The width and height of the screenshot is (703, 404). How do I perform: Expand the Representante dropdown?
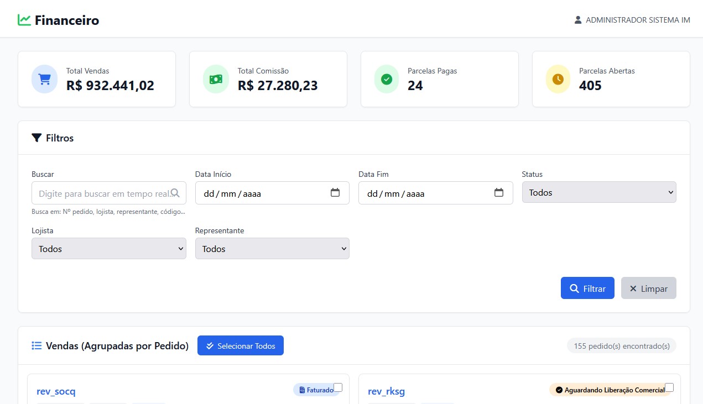pos(272,249)
